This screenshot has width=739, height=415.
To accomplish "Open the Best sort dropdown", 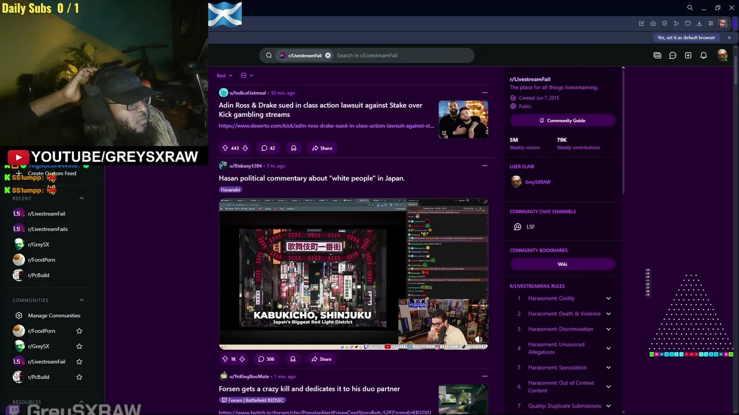I will point(225,76).
